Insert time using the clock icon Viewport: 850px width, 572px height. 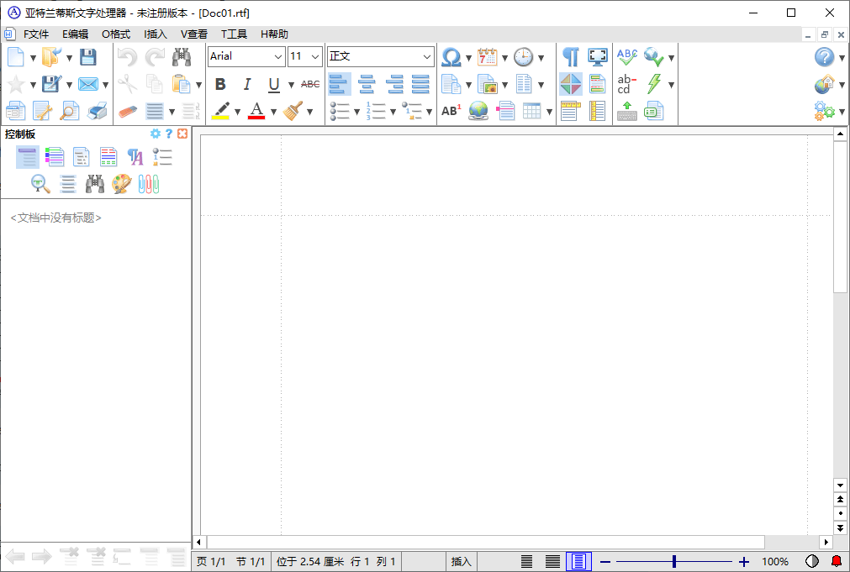click(524, 57)
